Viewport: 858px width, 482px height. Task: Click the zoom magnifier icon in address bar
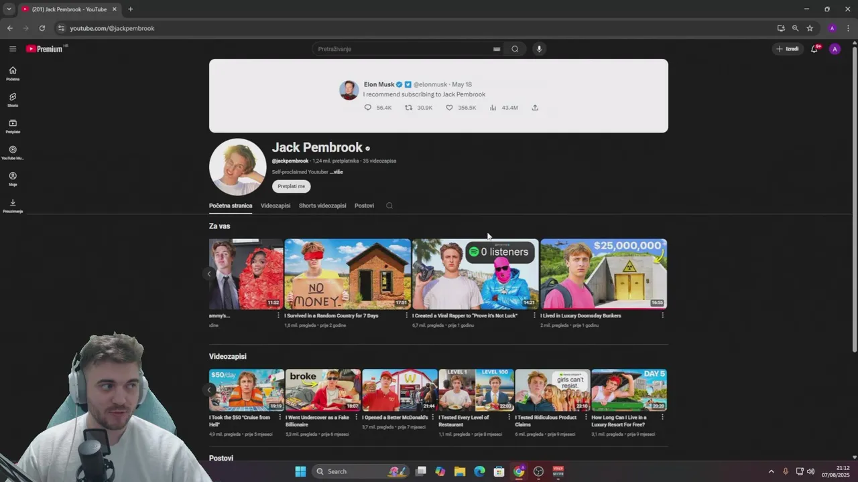795,28
